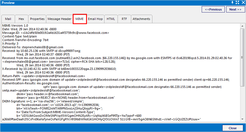The height and width of the screenshot is (132, 246).
Task: Click the Date: Wed, 29 Jan 2014 line
Action: [x=29, y=29]
